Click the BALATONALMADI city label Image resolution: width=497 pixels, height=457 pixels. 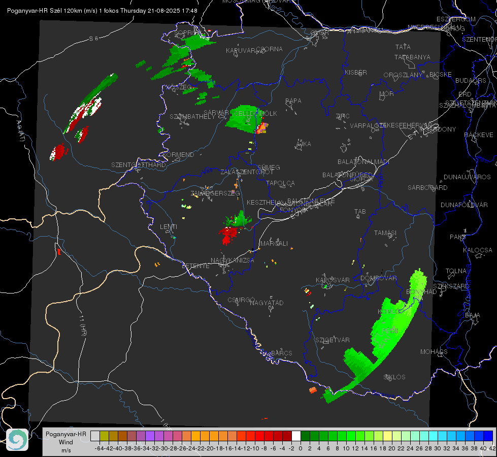pos(363,162)
